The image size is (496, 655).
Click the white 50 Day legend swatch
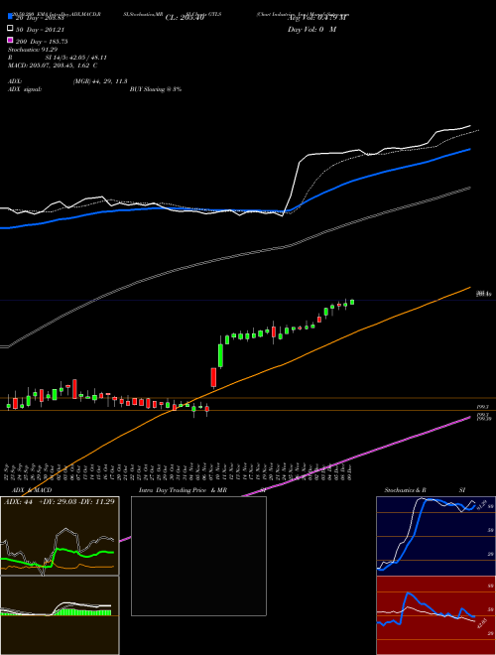[x=10, y=29]
